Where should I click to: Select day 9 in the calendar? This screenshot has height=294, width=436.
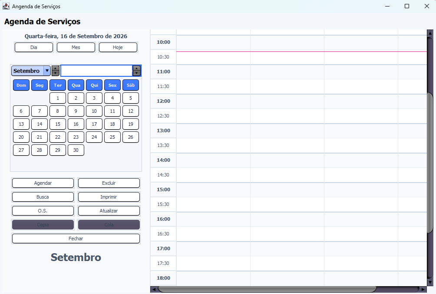tap(76, 111)
